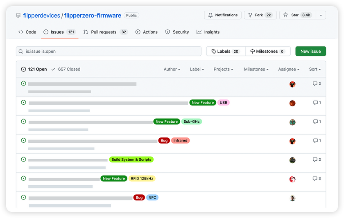This screenshot has height=218, width=344.
Task: Click the comment icon on the first issue
Action: point(315,84)
